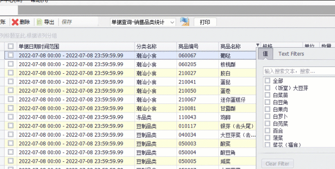Select the 050005 product number cell
Image resolution: width=335 pixels, height=169 pixels.
pyautogui.click(x=198, y=161)
